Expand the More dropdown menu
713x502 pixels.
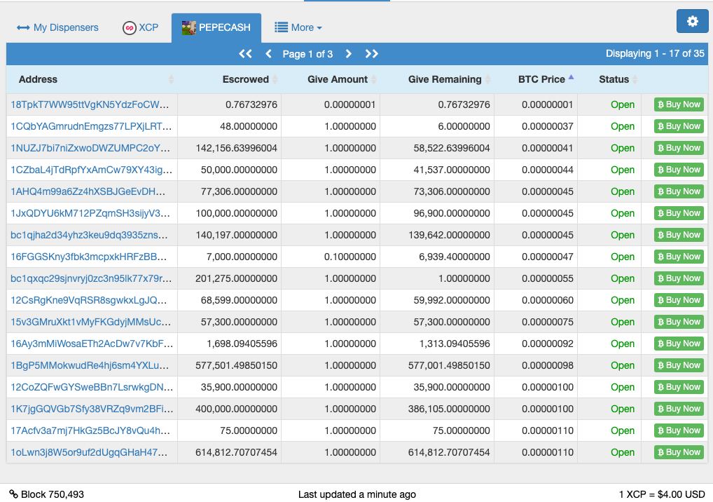tap(298, 28)
